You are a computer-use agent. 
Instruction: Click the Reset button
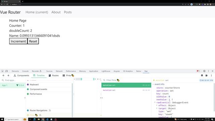(33, 41)
